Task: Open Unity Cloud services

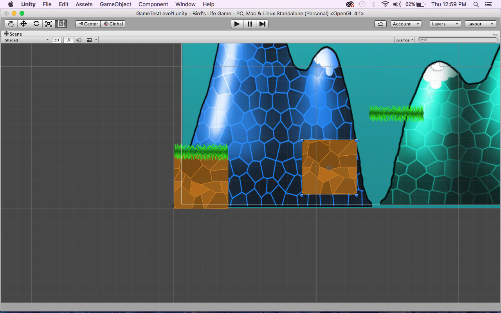Action: coord(380,23)
